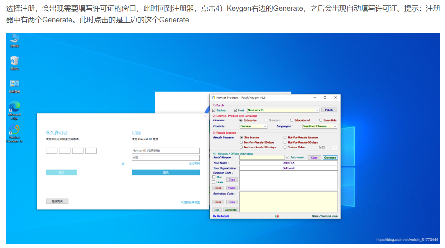
Task: Maximize the Patch/Keygen window
Action: 325,97
